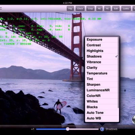The image size is (135, 135).
Task: Open the Edit toolbar button
Action: point(116,8)
